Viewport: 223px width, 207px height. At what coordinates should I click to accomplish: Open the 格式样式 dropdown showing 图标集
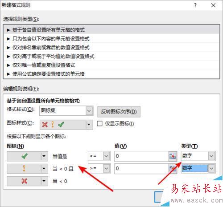coord(66,110)
